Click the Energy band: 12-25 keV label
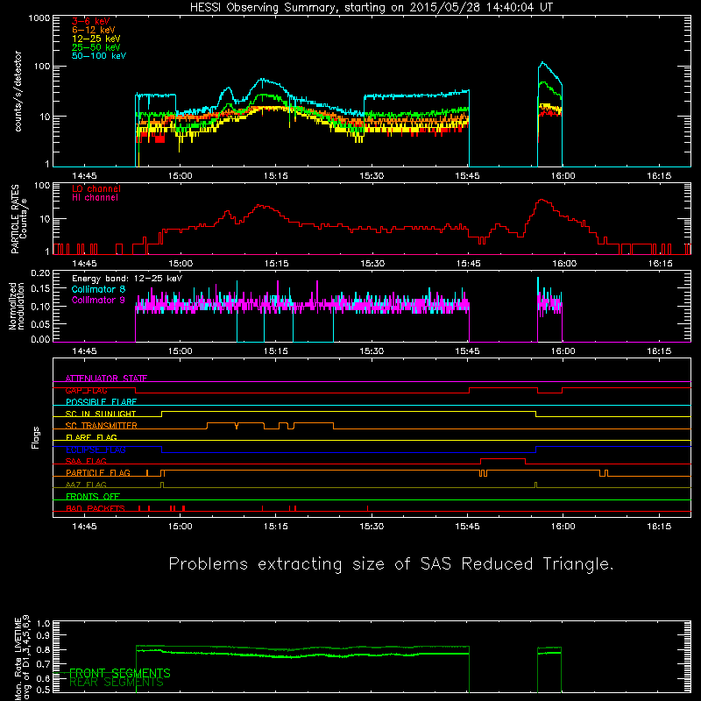Viewport: 701px width, 701px height. [x=127, y=279]
